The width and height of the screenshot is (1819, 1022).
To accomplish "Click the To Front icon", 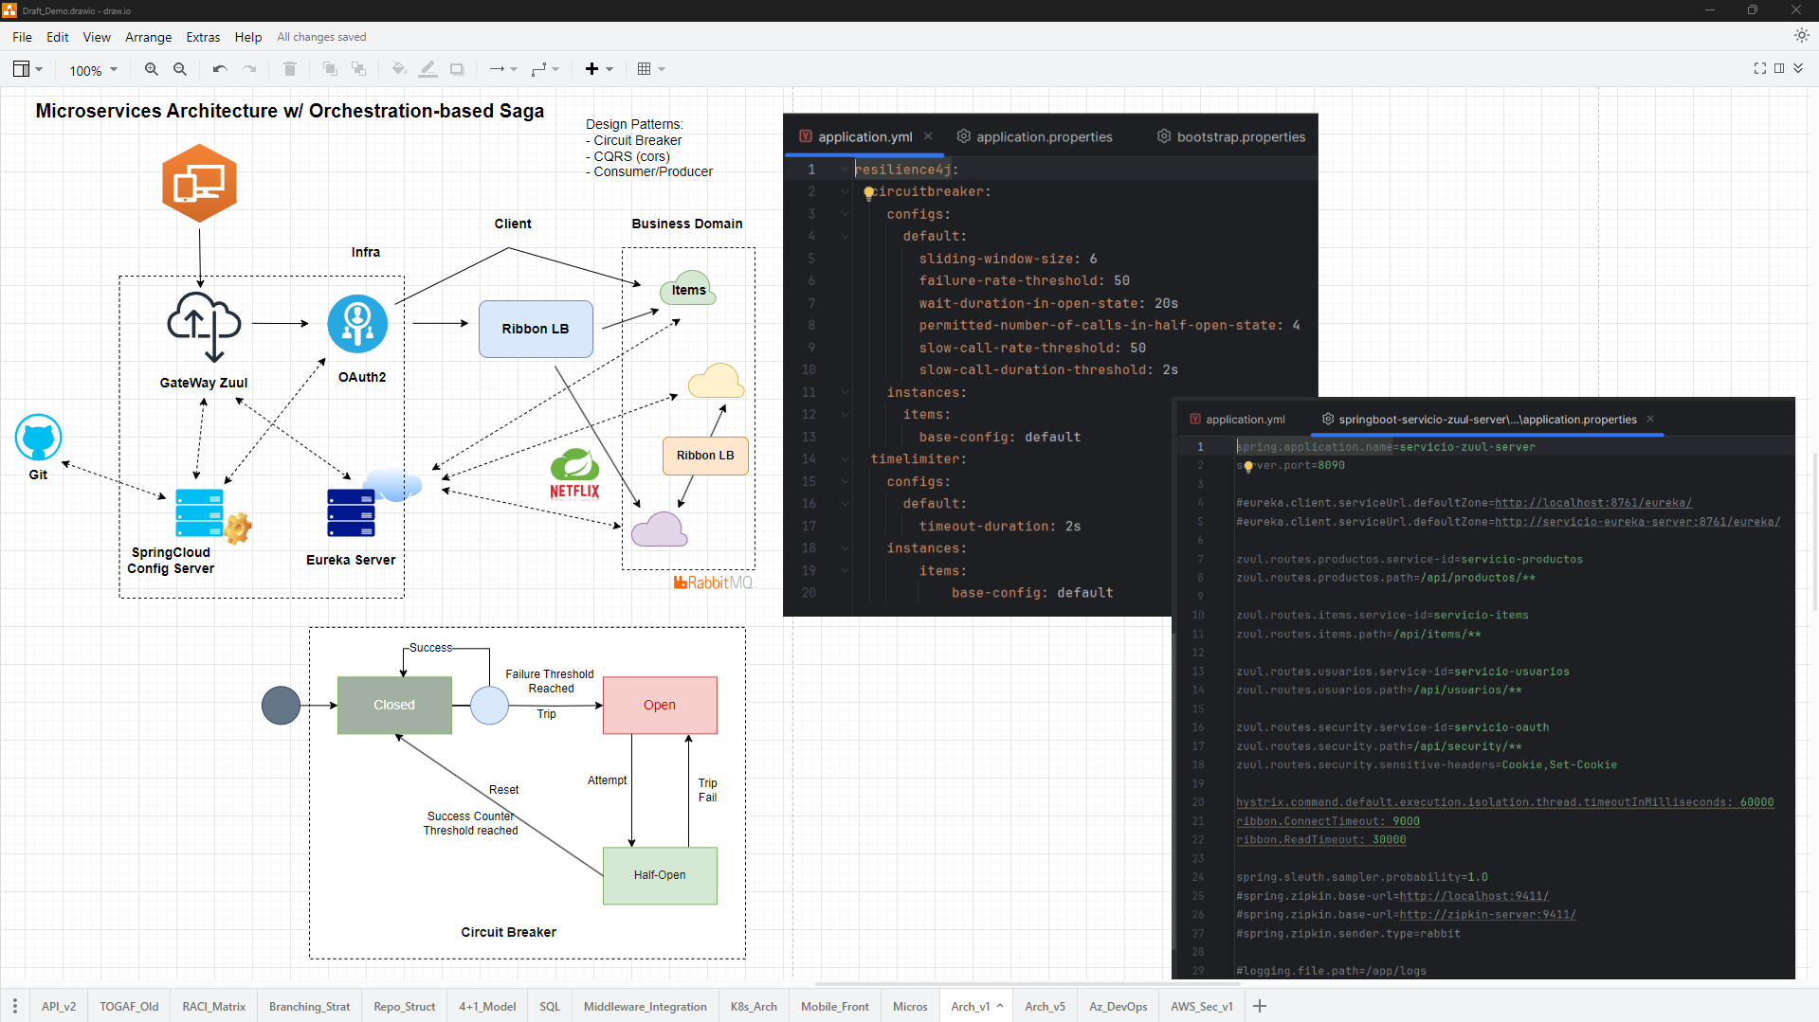I will pos(330,69).
